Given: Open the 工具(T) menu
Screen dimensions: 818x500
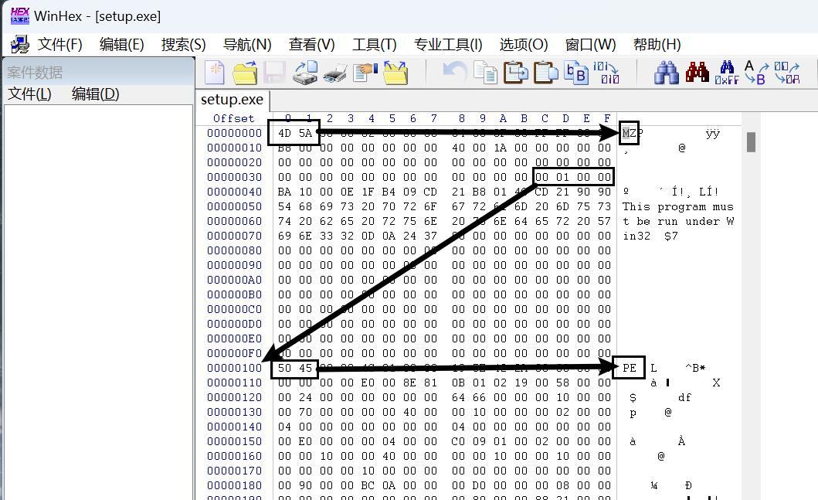Looking at the screenshot, I should (x=374, y=44).
